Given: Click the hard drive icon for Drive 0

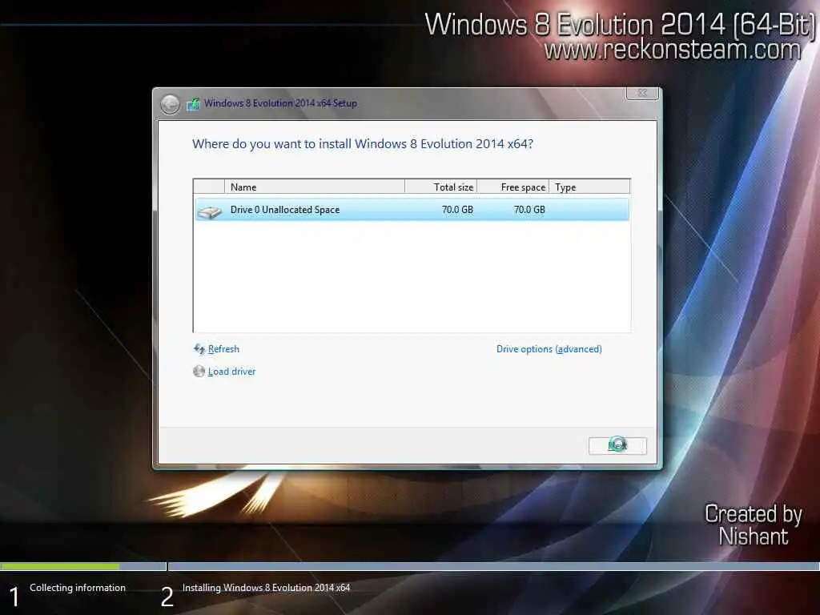Looking at the screenshot, I should coord(210,211).
